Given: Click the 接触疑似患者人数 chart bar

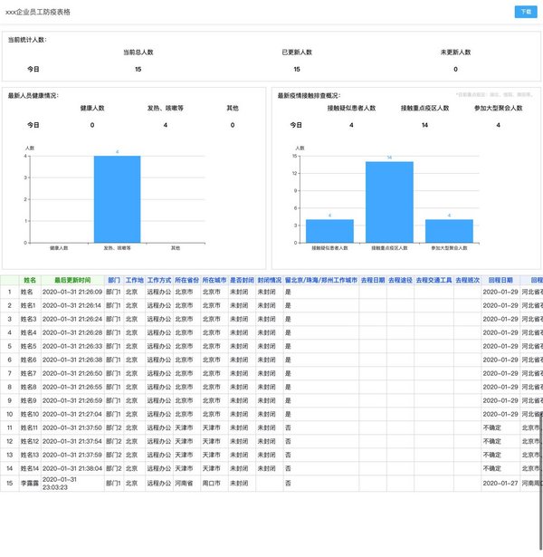Looking at the screenshot, I should [x=329, y=231].
